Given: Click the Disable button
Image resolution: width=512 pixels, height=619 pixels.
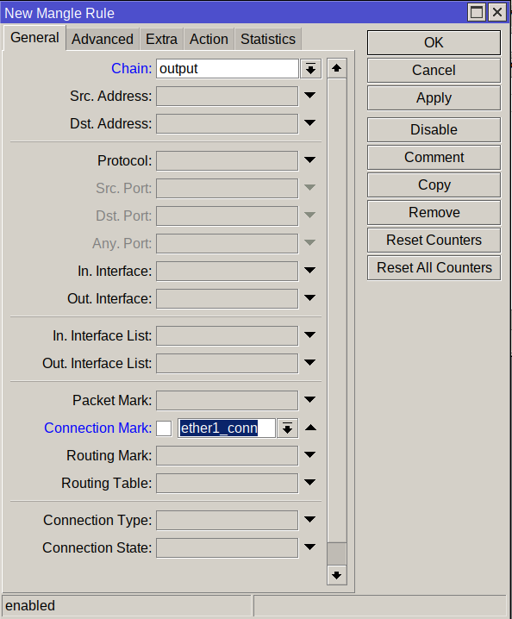Looking at the screenshot, I should [434, 129].
